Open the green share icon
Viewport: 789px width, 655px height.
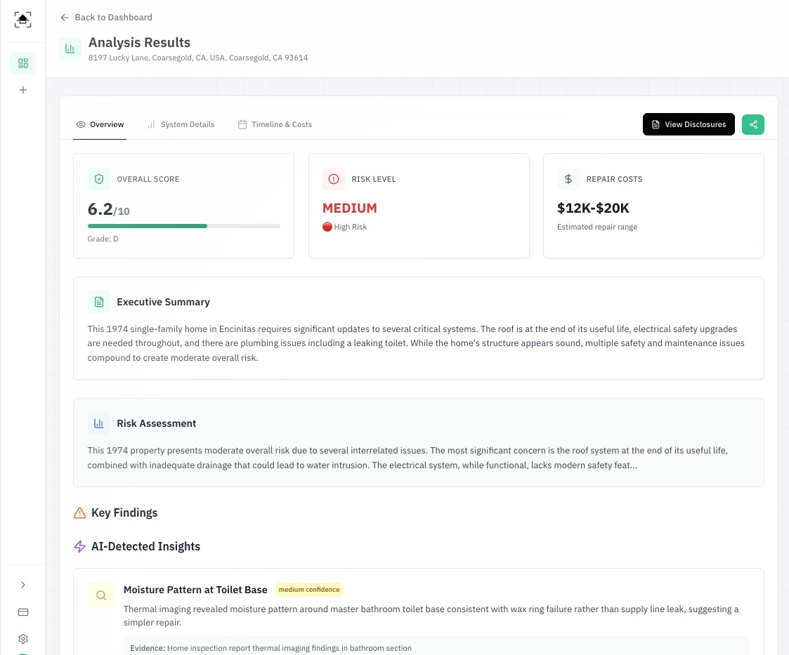(752, 124)
